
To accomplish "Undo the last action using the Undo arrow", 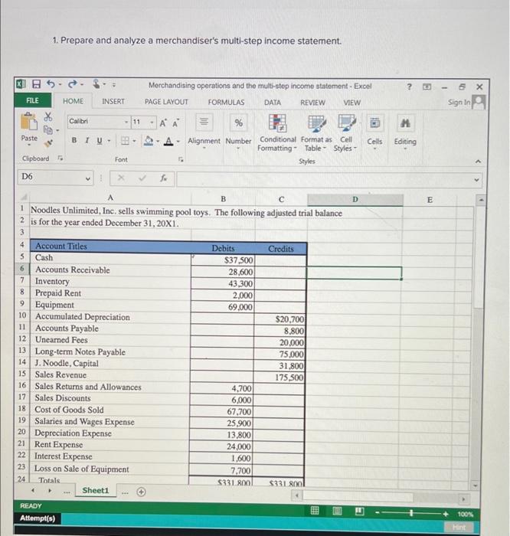I will 51,84.
